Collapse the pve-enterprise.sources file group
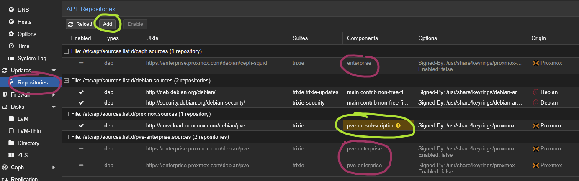This screenshot has height=181, width=579. click(66, 137)
